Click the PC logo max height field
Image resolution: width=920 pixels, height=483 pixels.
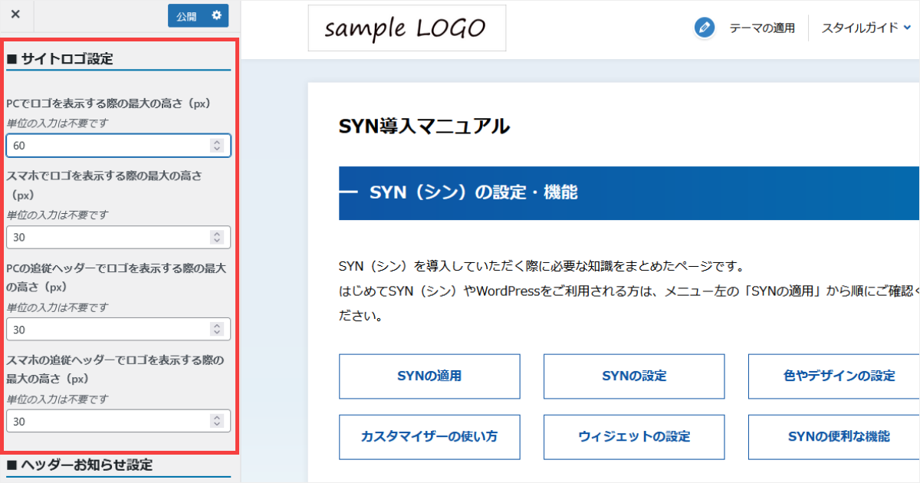click(107, 145)
